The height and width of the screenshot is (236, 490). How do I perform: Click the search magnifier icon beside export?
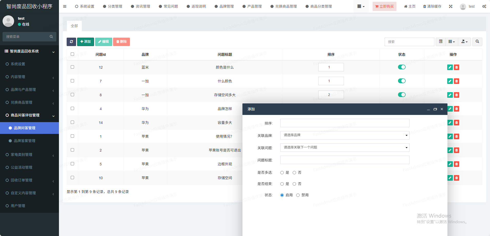(477, 42)
